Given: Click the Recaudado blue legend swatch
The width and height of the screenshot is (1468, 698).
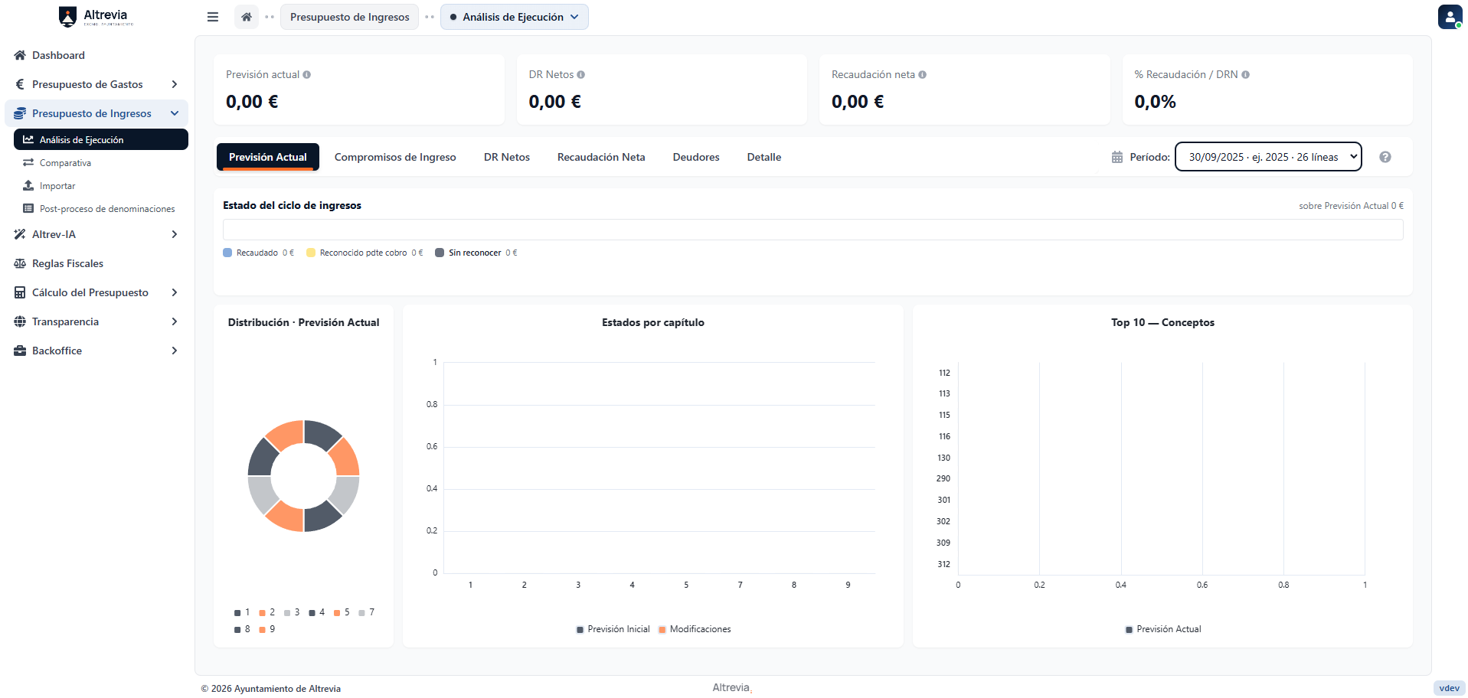Looking at the screenshot, I should pos(227,253).
